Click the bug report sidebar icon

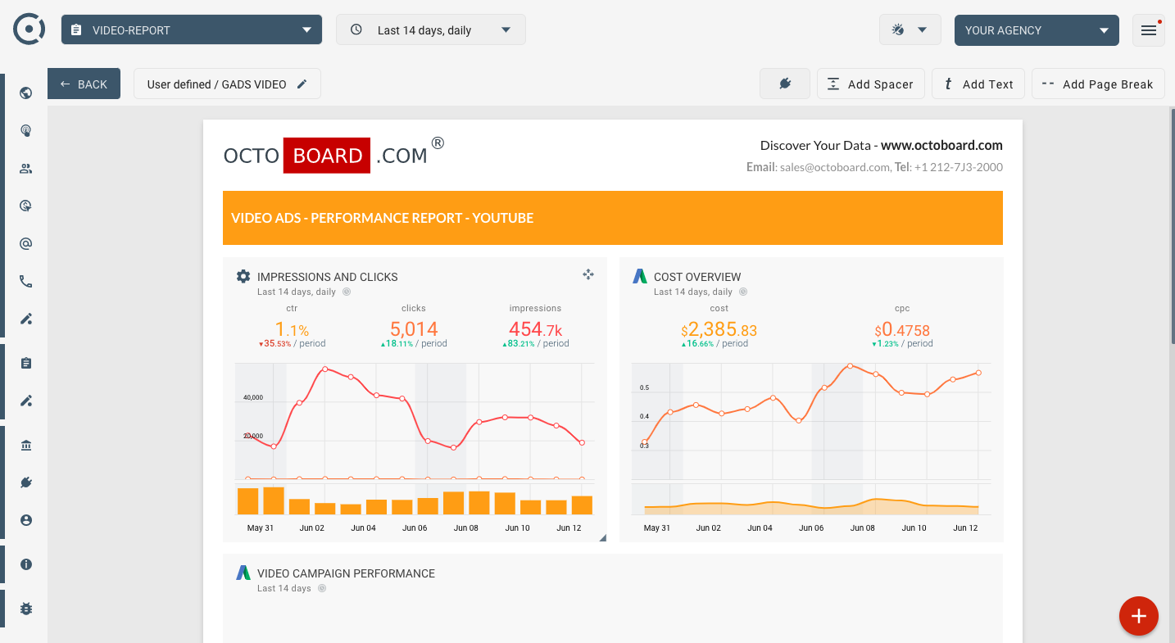click(x=26, y=609)
